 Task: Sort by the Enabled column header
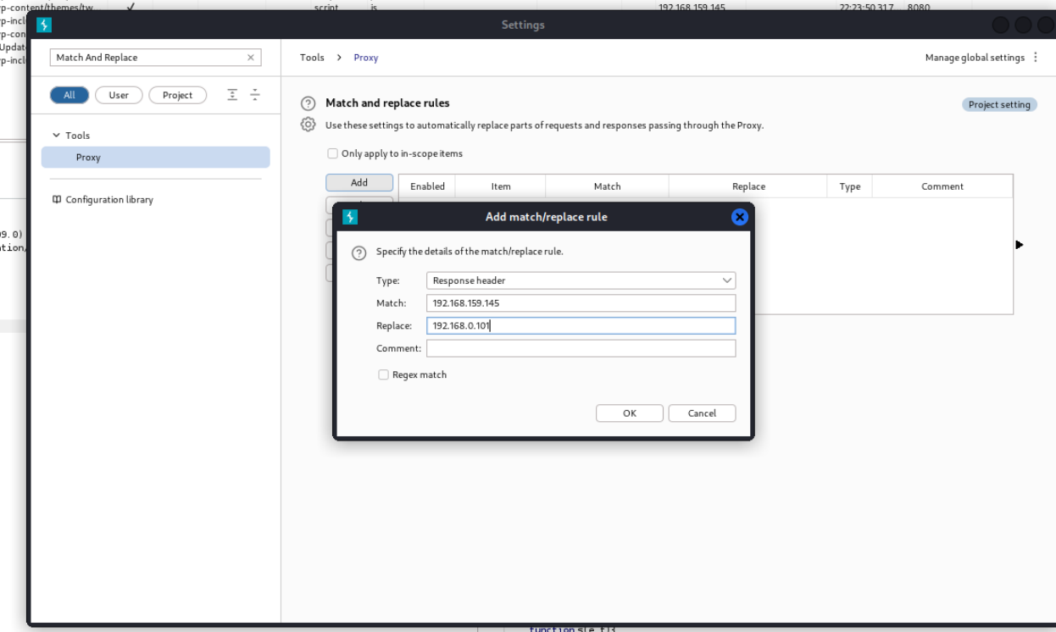[427, 186]
